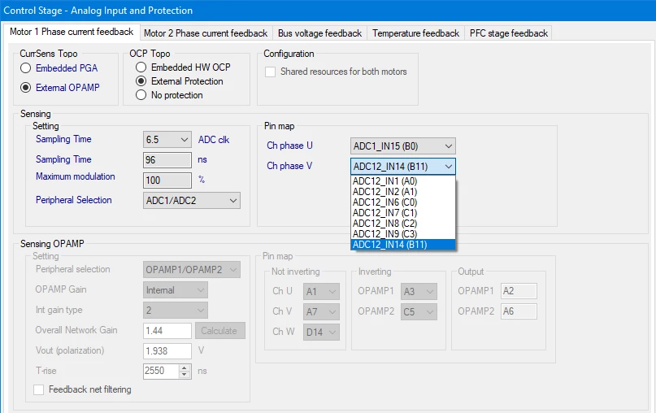This screenshot has height=413, width=656.
Task: Select Embedded PGA radio button
Action: (x=25, y=67)
